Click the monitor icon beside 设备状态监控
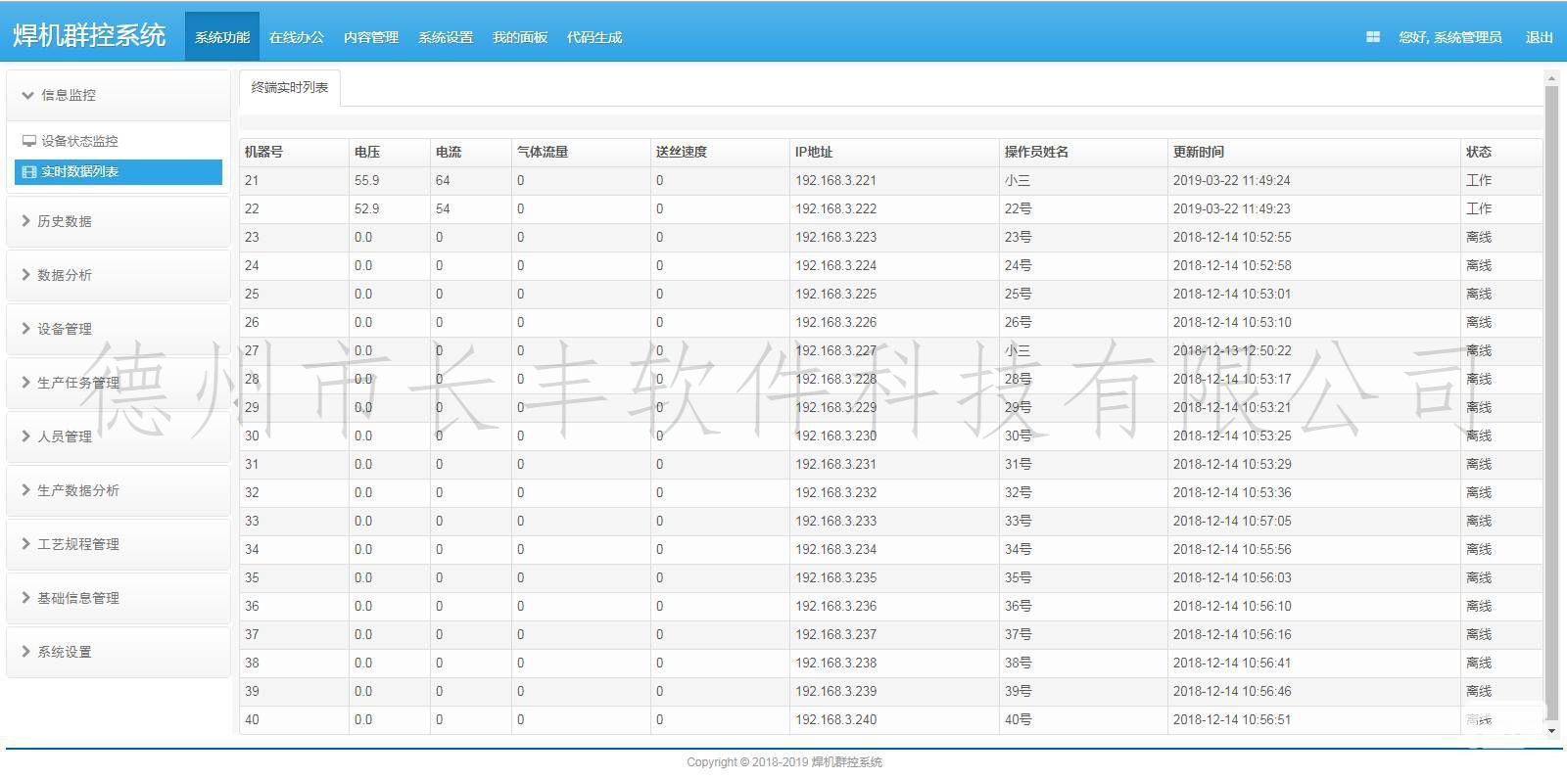The width and height of the screenshot is (1567, 779). (x=29, y=141)
